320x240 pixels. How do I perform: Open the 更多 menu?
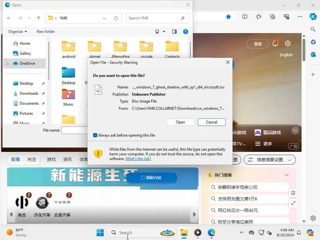[264, 144]
